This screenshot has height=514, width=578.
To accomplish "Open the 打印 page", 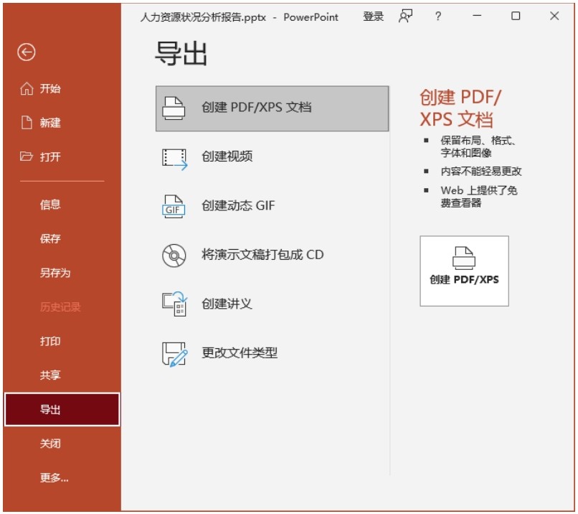I will [50, 341].
